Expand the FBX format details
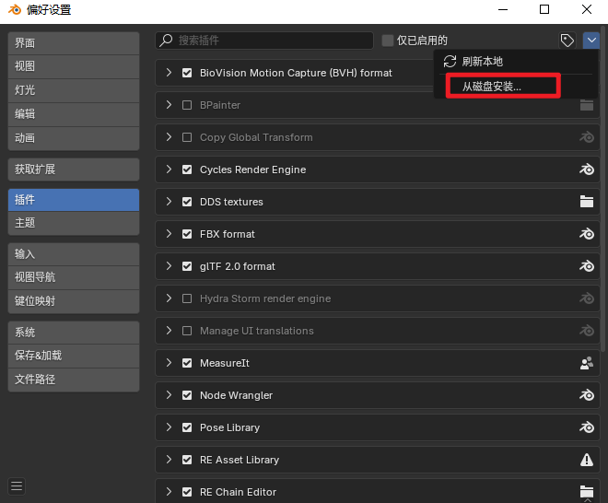 coord(169,233)
